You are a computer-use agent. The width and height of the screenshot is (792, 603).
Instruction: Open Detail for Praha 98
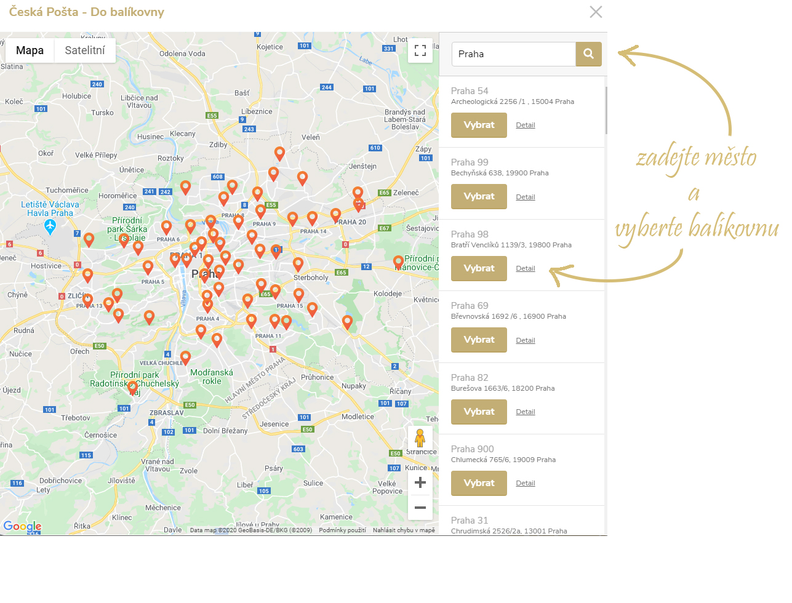click(x=525, y=268)
